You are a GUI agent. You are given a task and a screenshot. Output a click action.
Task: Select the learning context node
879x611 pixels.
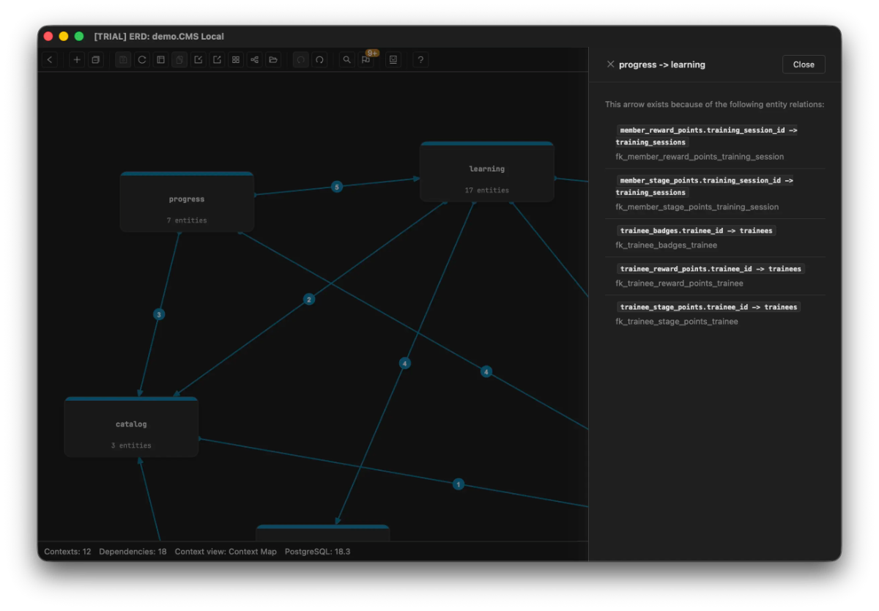pyautogui.click(x=487, y=171)
